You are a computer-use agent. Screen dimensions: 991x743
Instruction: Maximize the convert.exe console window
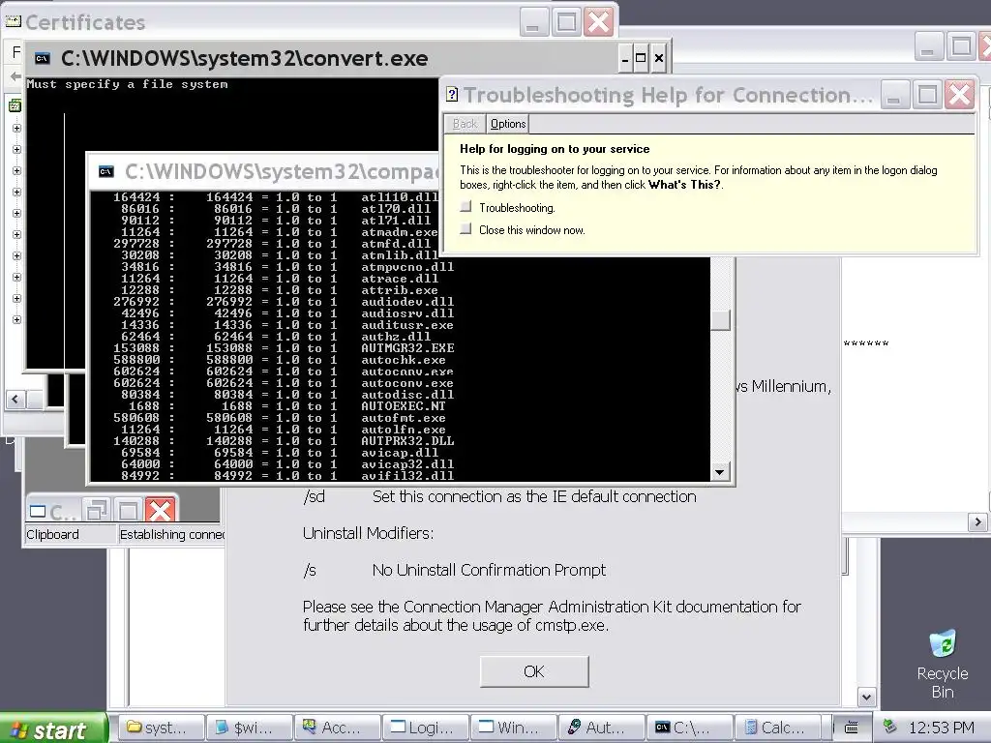pos(641,59)
